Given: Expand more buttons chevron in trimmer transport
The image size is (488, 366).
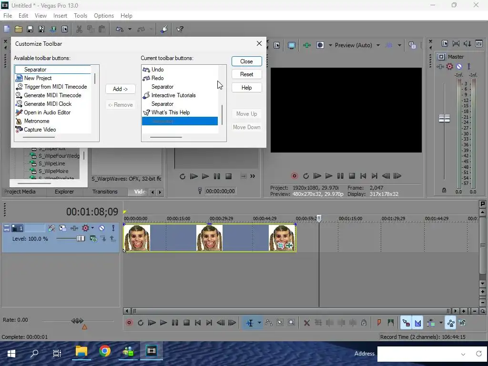Looking at the screenshot, I should point(253,176).
